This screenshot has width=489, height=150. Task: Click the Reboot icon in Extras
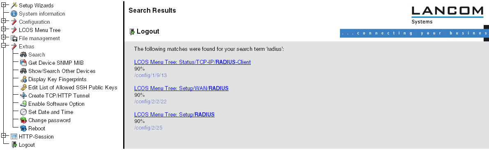[x=23, y=128]
